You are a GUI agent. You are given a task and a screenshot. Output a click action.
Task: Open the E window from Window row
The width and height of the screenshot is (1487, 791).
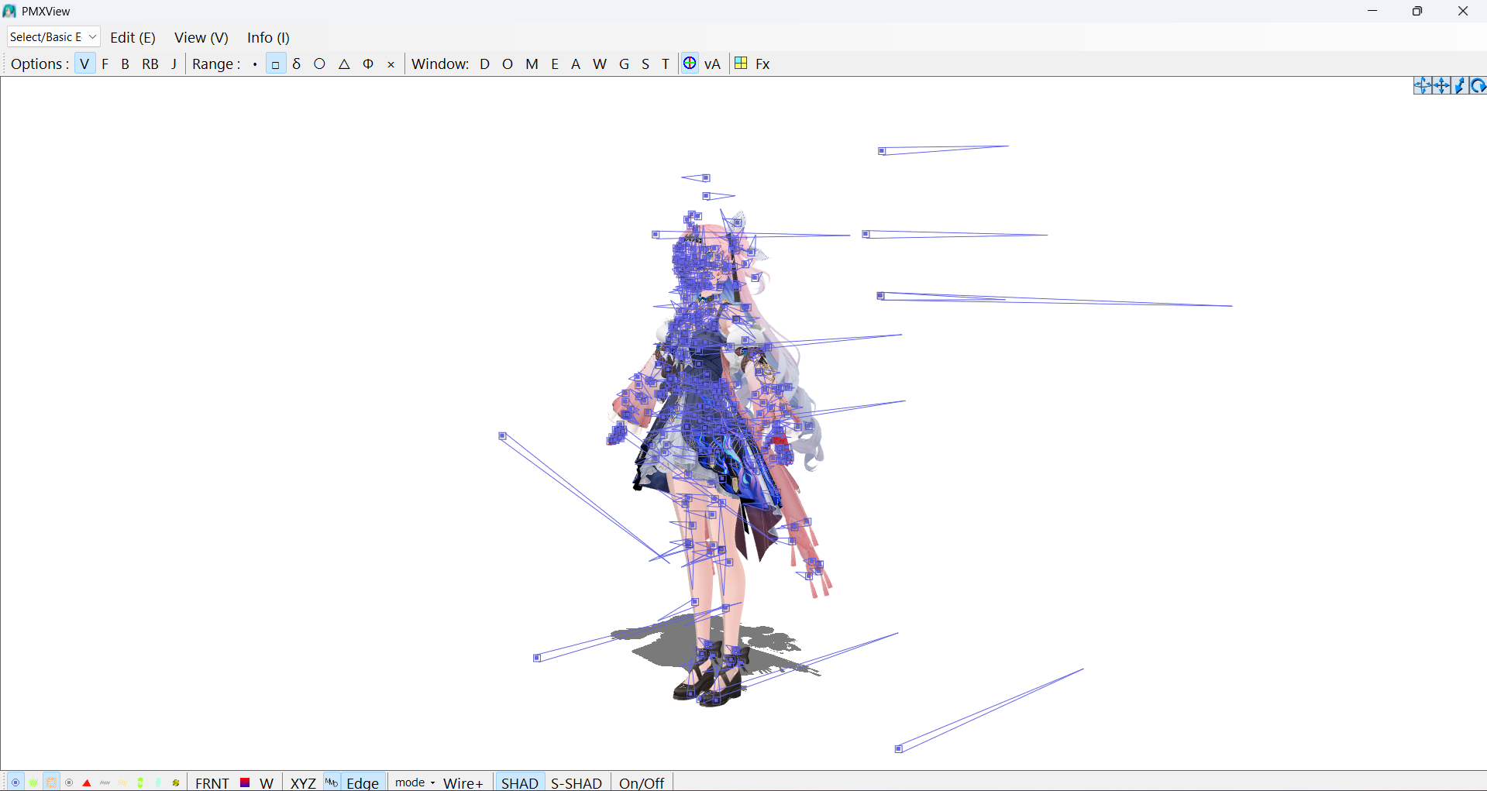[x=555, y=64]
